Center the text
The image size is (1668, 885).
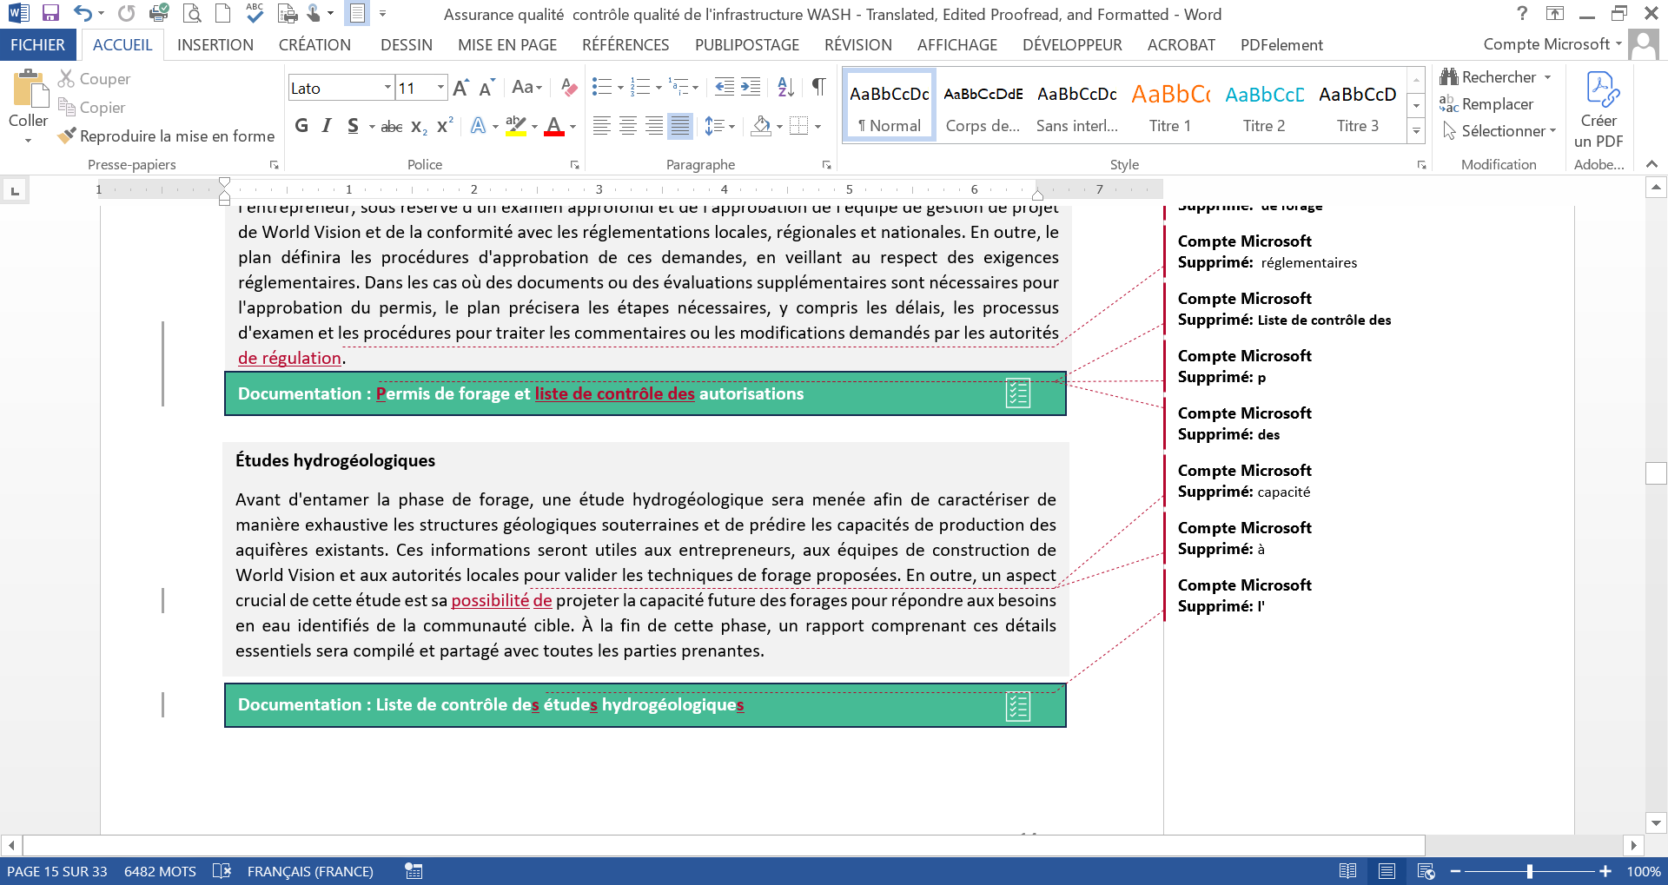pyautogui.click(x=628, y=126)
